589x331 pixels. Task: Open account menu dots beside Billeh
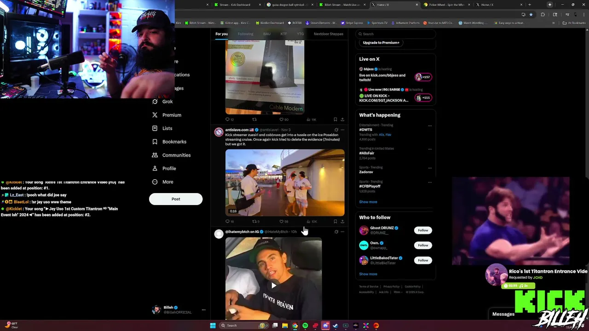pos(203,310)
